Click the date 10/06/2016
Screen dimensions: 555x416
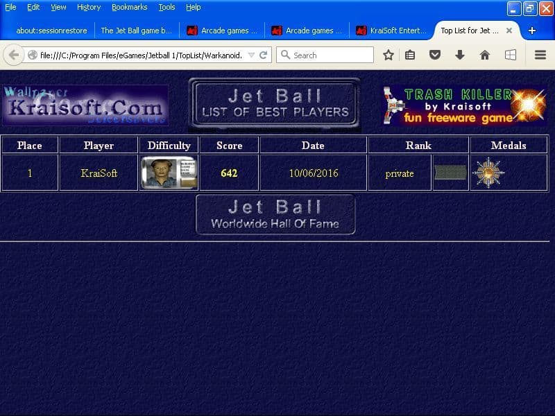coord(314,173)
